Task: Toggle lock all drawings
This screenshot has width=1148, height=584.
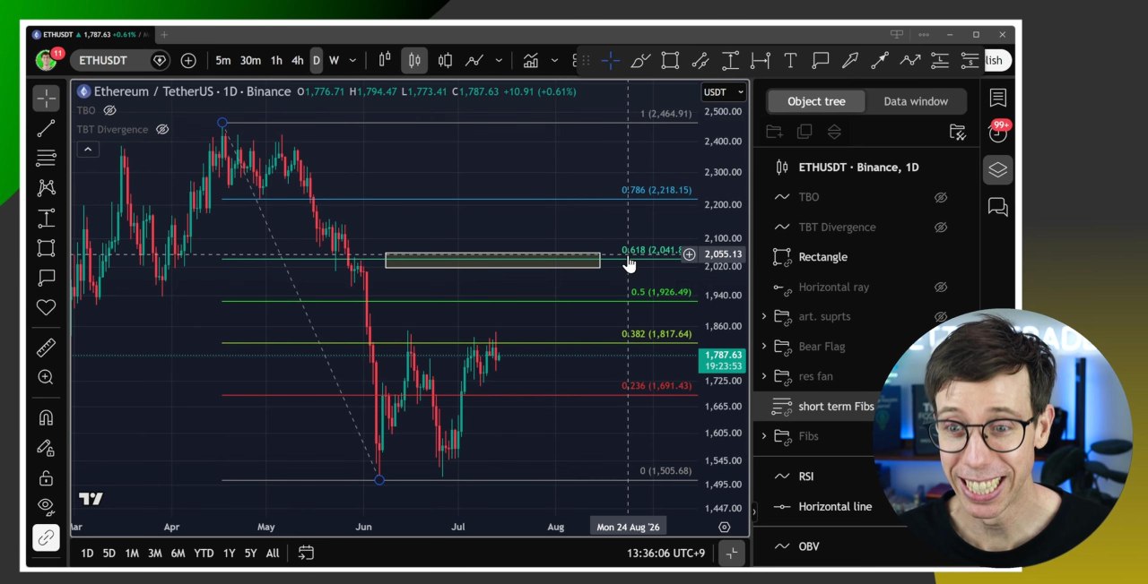Action: pyautogui.click(x=46, y=477)
